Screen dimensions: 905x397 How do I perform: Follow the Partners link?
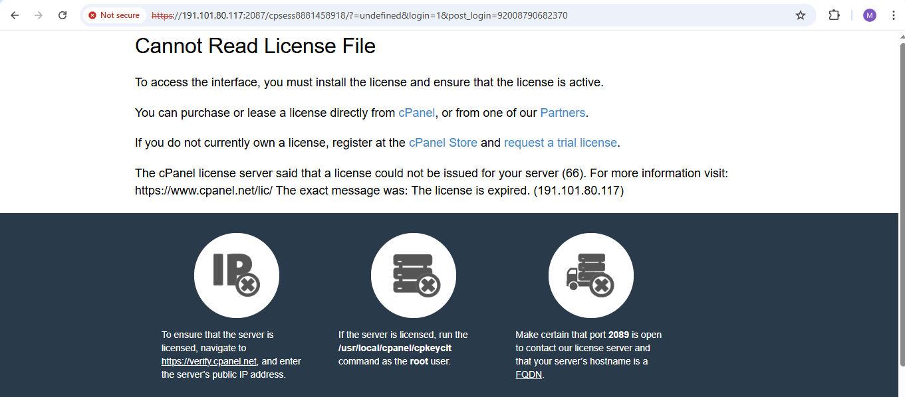[563, 113]
